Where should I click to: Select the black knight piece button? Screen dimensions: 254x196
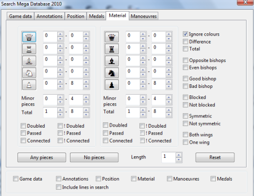point(112,73)
